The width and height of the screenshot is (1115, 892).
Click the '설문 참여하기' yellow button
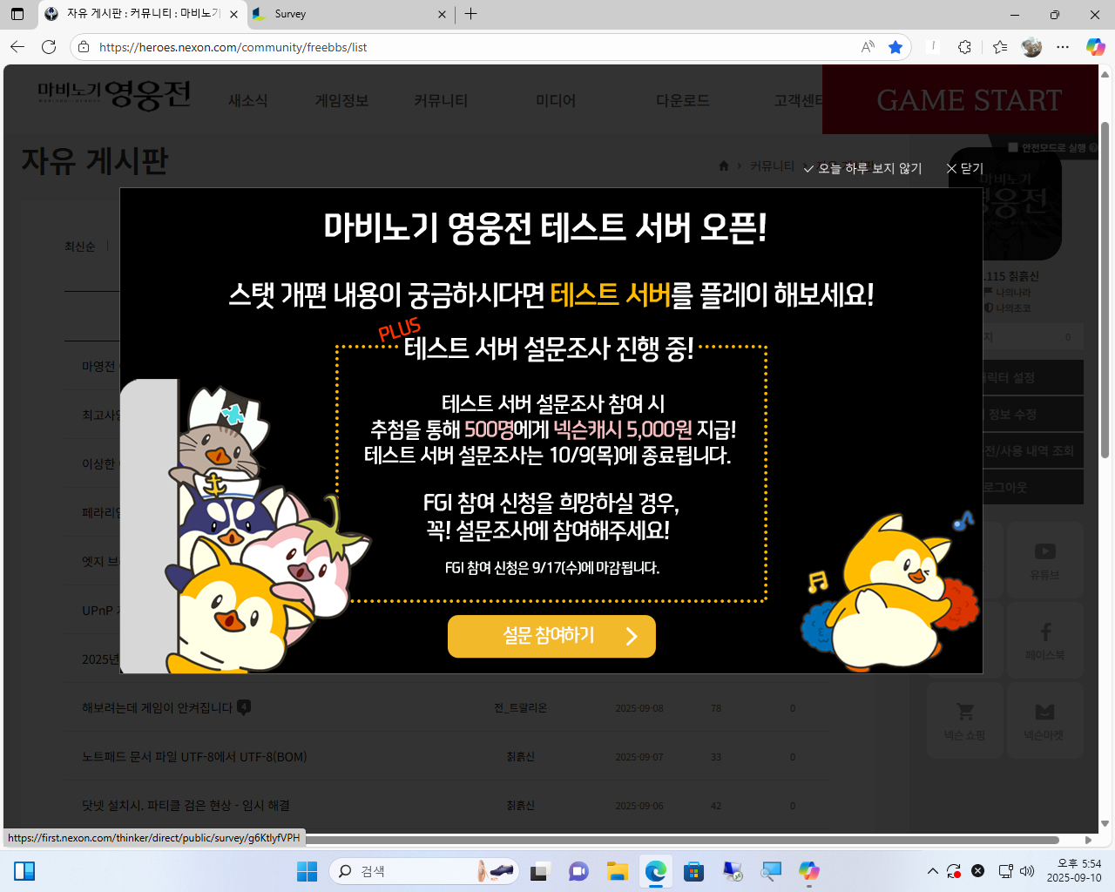coord(551,636)
